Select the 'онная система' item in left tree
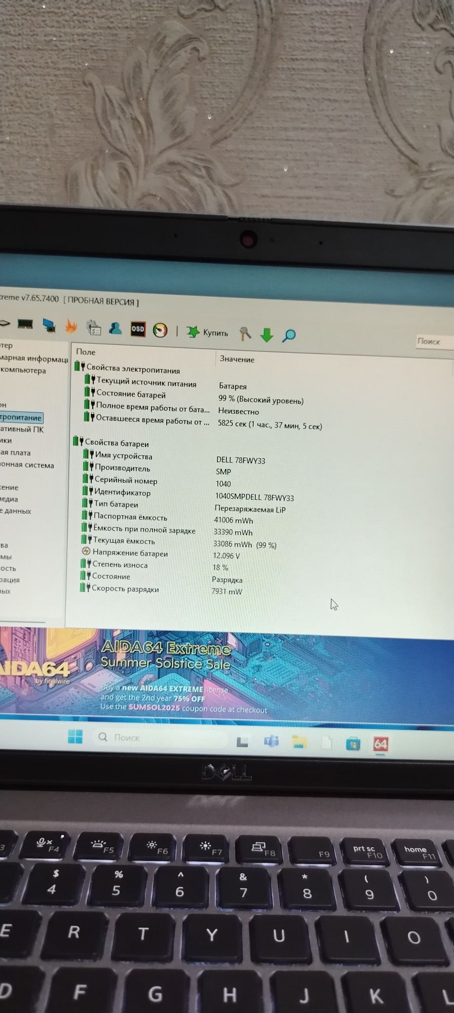This screenshot has width=454, height=1013. pos(27,464)
